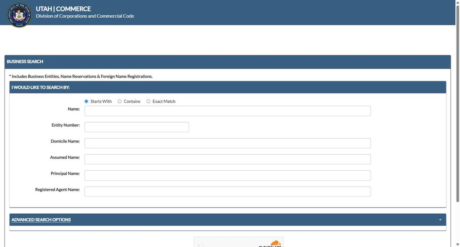Focus the Principal Name text box
Viewport: 460px width, 247px height.
click(227, 175)
